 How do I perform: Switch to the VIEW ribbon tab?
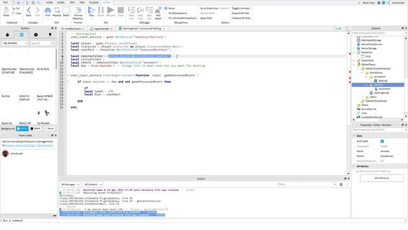coord(82,3)
